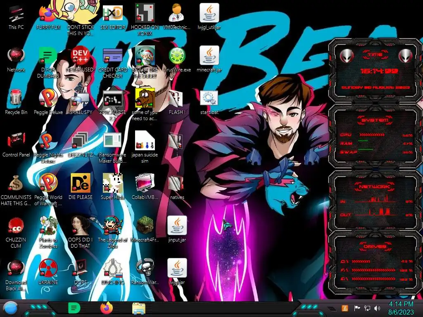Open the network tray icon
This screenshot has width=423, height=317.
pos(367,308)
